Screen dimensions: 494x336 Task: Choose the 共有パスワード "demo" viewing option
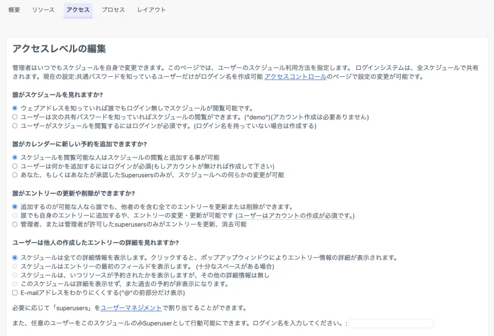15,117
